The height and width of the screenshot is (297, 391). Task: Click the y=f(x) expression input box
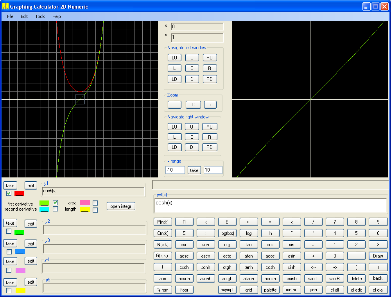271,206
